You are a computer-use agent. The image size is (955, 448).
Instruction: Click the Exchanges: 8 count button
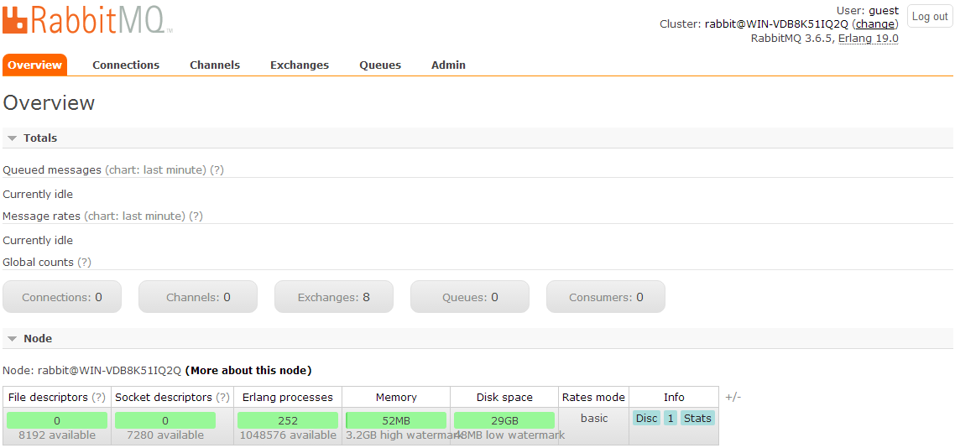334,297
